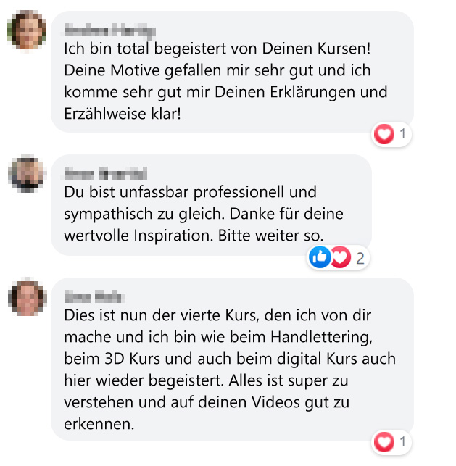This screenshot has width=456, height=466.
Task: Open avatar beside 'Dies ist nun der vierte Kurs' comment
Action: (28, 296)
